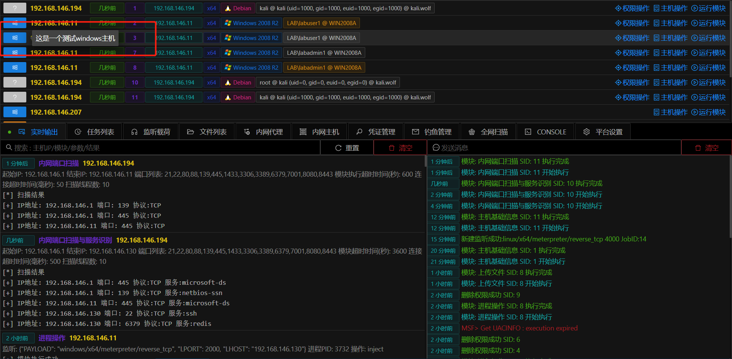Click the LAB\labuser1 @ WIN2008A tag on session 2 row
This screenshot has width=732, height=359.
[x=321, y=23]
